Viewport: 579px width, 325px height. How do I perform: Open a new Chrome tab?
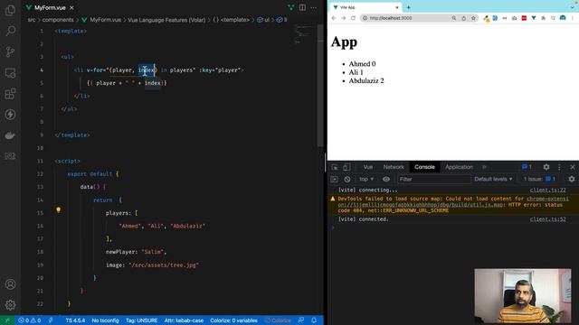408,7
